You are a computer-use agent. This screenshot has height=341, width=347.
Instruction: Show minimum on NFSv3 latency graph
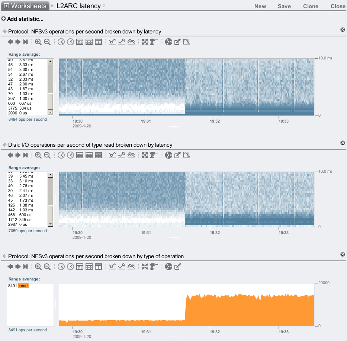tap(112, 42)
